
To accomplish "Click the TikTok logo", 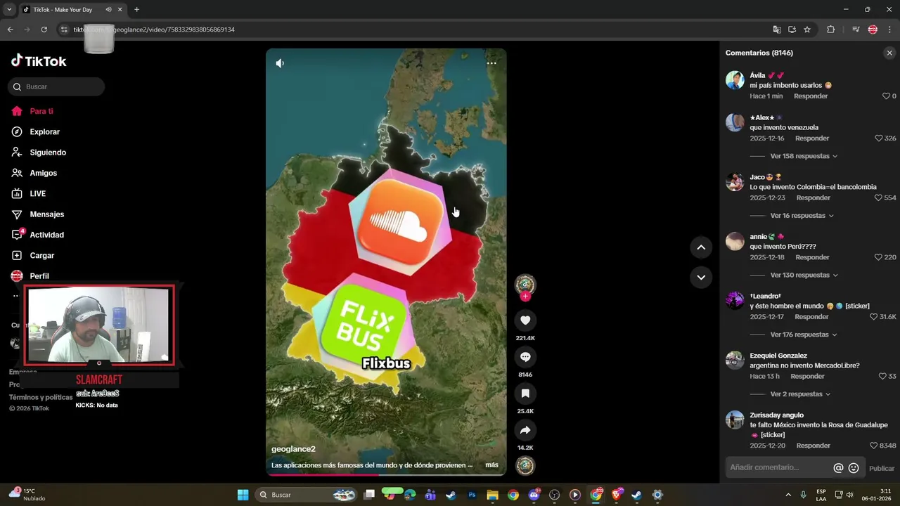I will (39, 61).
